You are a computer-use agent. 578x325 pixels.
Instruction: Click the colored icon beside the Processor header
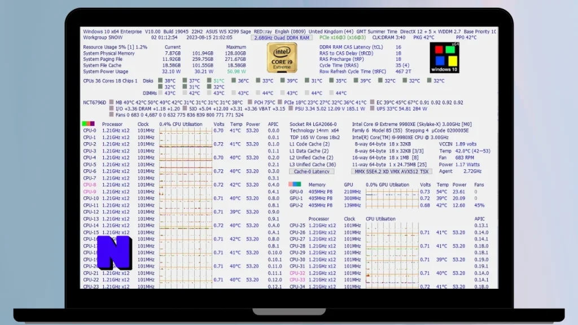click(x=88, y=124)
